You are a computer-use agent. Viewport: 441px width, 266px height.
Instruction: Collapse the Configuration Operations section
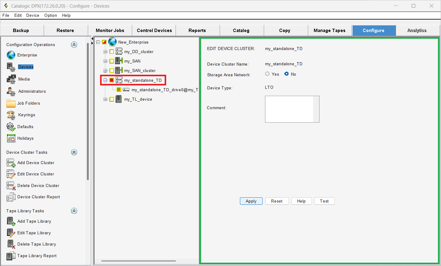pyautogui.click(x=74, y=45)
